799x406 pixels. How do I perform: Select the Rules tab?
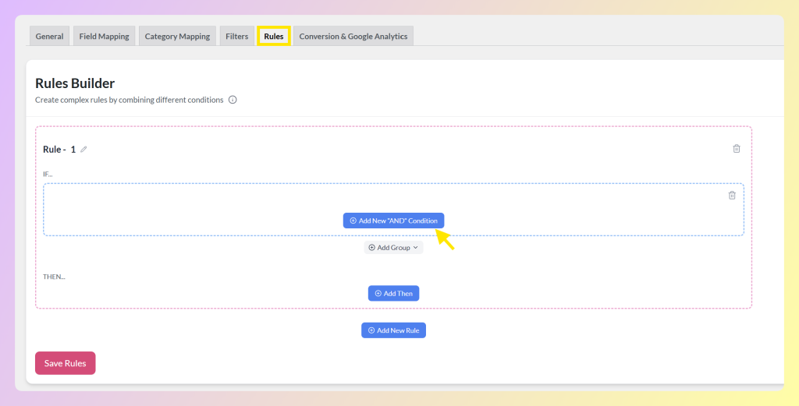point(274,36)
